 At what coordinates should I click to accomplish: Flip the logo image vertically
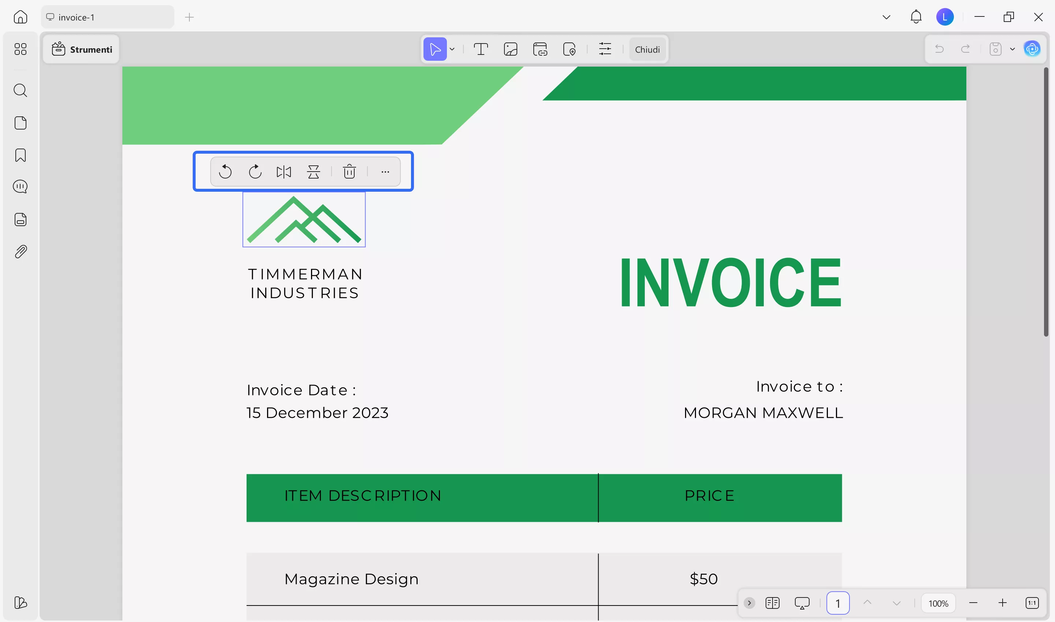coord(314,172)
